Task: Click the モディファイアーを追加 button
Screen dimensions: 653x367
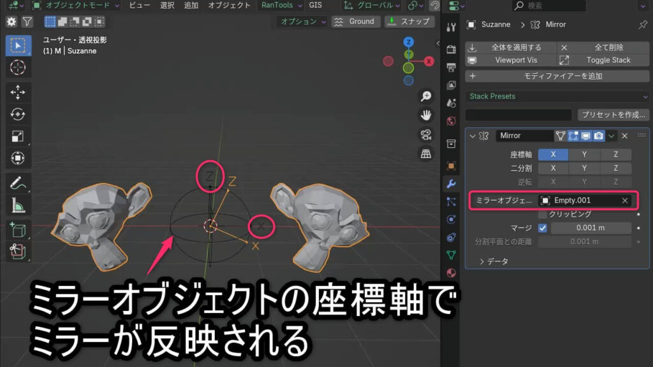Action: point(557,76)
